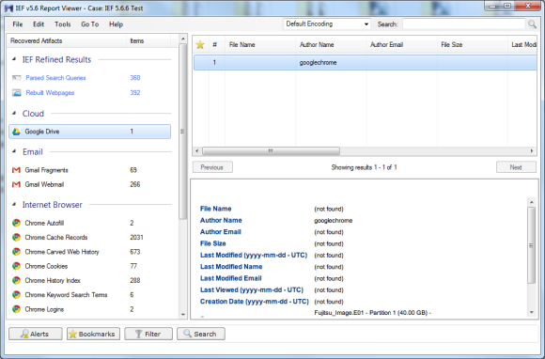The image size is (545, 359).
Task: Click the Next results button
Action: tap(516, 167)
